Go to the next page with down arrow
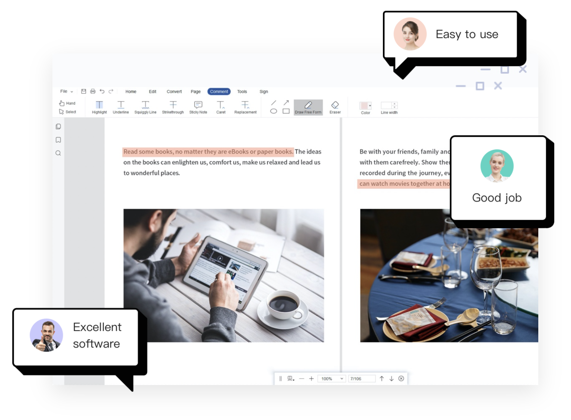The height and width of the screenshot is (420, 571). tap(391, 379)
